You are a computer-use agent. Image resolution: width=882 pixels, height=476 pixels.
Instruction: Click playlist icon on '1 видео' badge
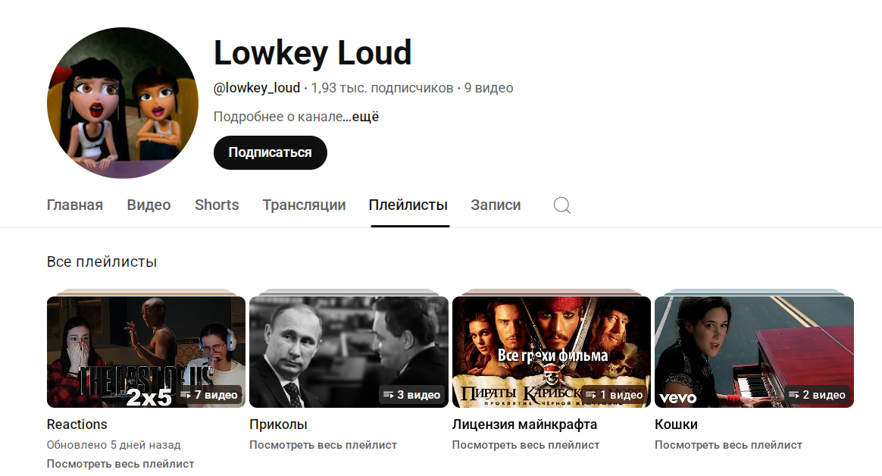590,395
